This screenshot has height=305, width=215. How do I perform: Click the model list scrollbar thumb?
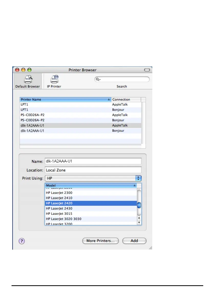139,205
